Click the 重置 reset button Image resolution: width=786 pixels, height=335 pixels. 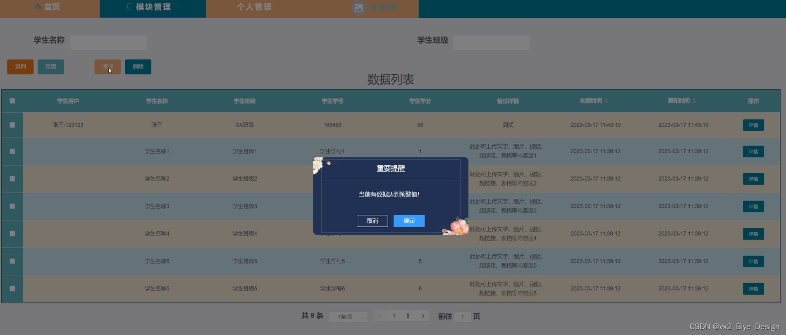click(51, 67)
